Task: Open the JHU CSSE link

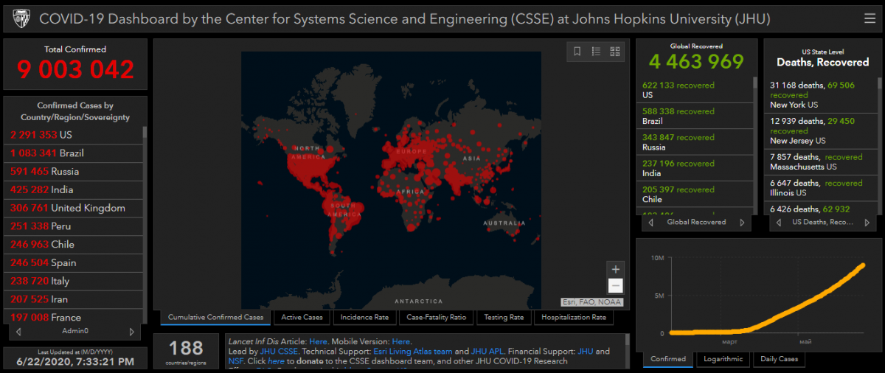Action: [279, 352]
